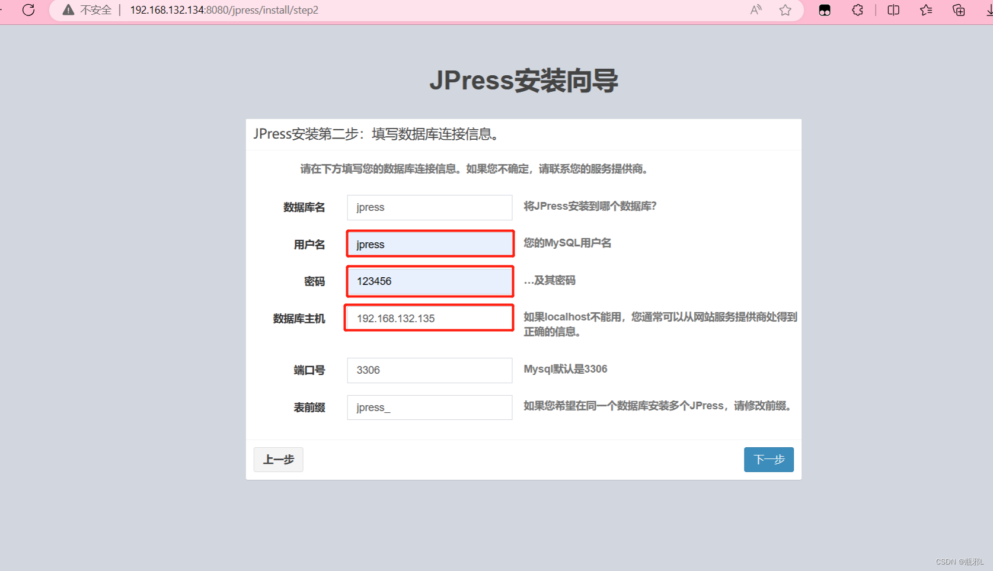Add this page to favorites via star icon

click(785, 10)
